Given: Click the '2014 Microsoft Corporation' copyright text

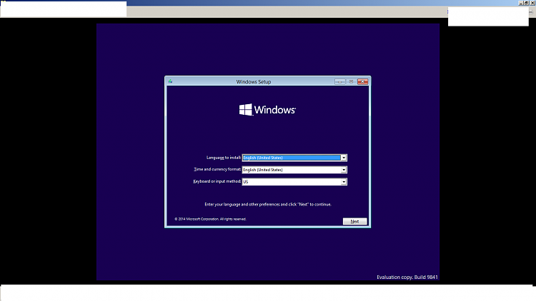Looking at the screenshot, I should 210,219.
